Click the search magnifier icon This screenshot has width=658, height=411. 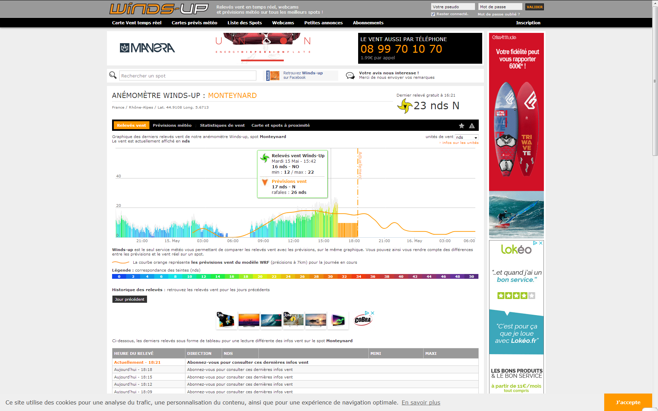point(113,75)
